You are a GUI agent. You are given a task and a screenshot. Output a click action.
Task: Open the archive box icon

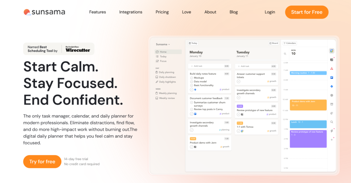point(331,104)
